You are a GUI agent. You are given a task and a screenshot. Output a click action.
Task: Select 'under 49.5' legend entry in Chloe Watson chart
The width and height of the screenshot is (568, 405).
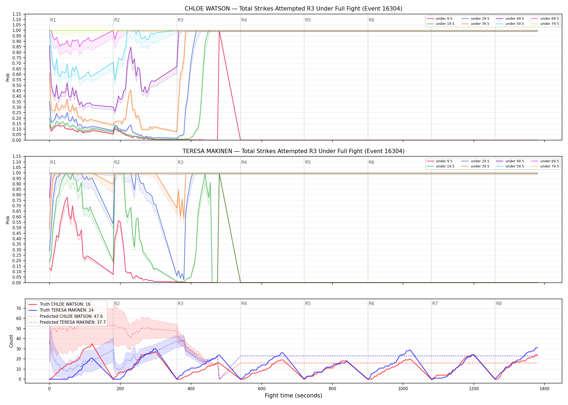point(510,19)
